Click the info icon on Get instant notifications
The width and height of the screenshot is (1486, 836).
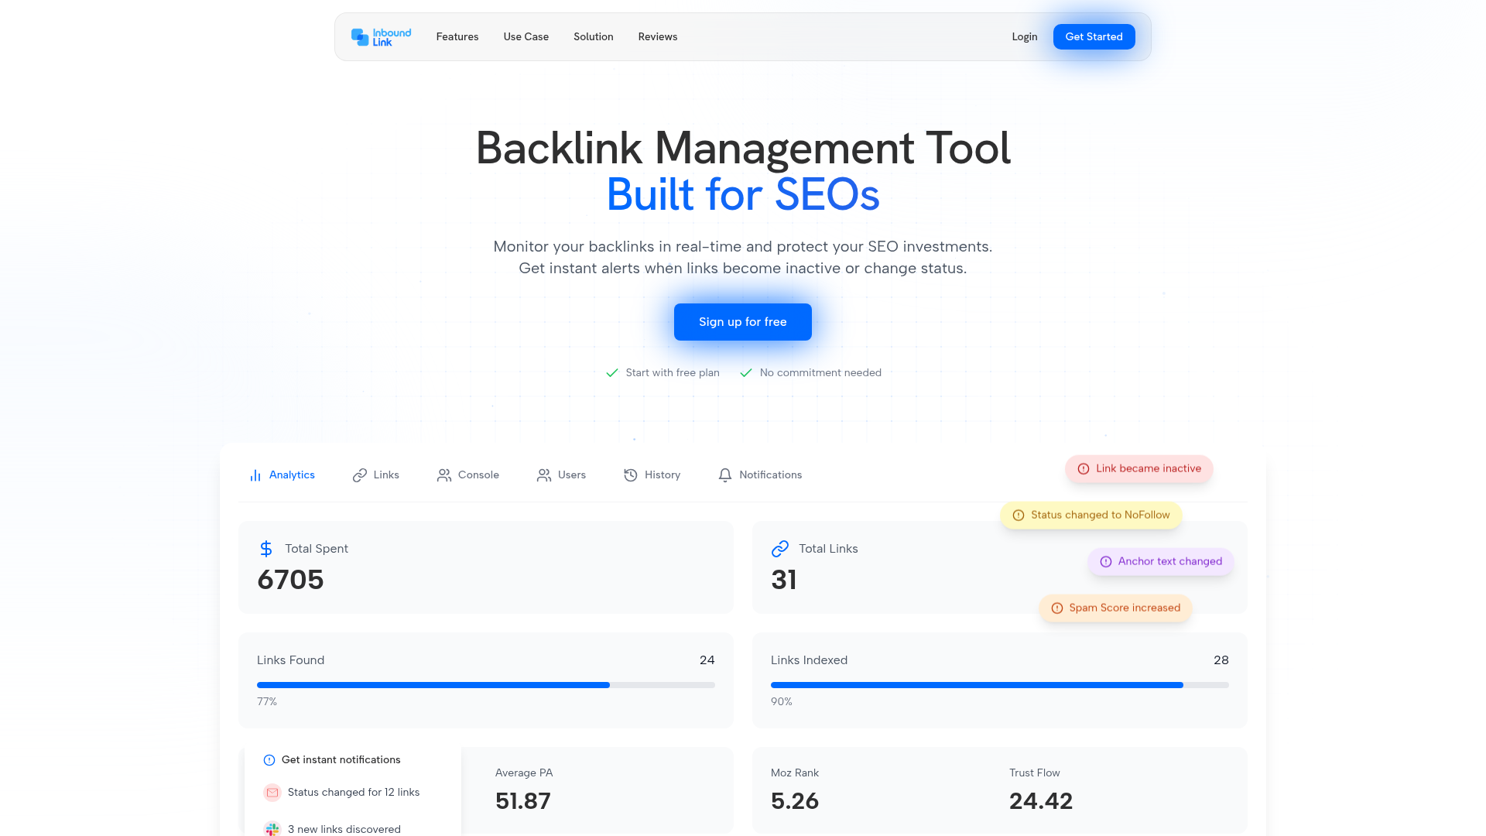point(269,759)
